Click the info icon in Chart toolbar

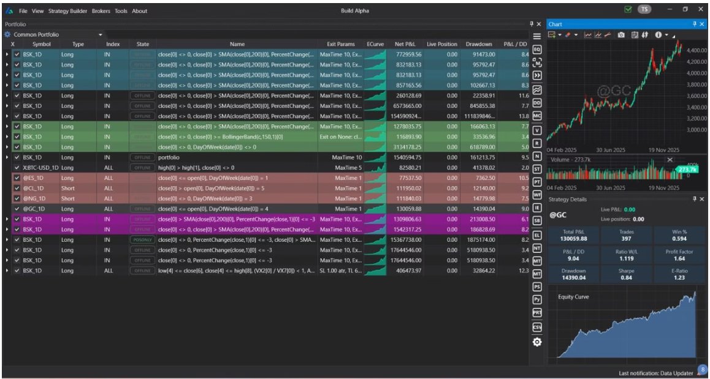point(658,35)
